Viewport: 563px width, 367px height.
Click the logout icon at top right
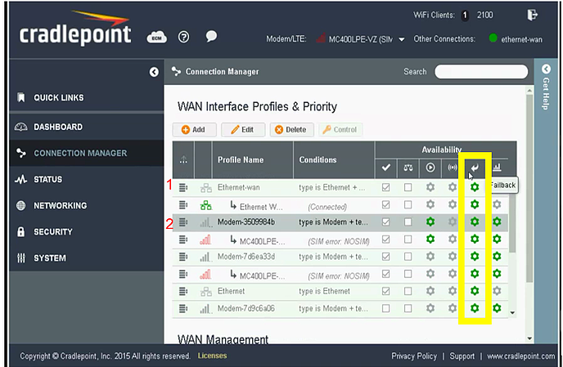tap(534, 15)
